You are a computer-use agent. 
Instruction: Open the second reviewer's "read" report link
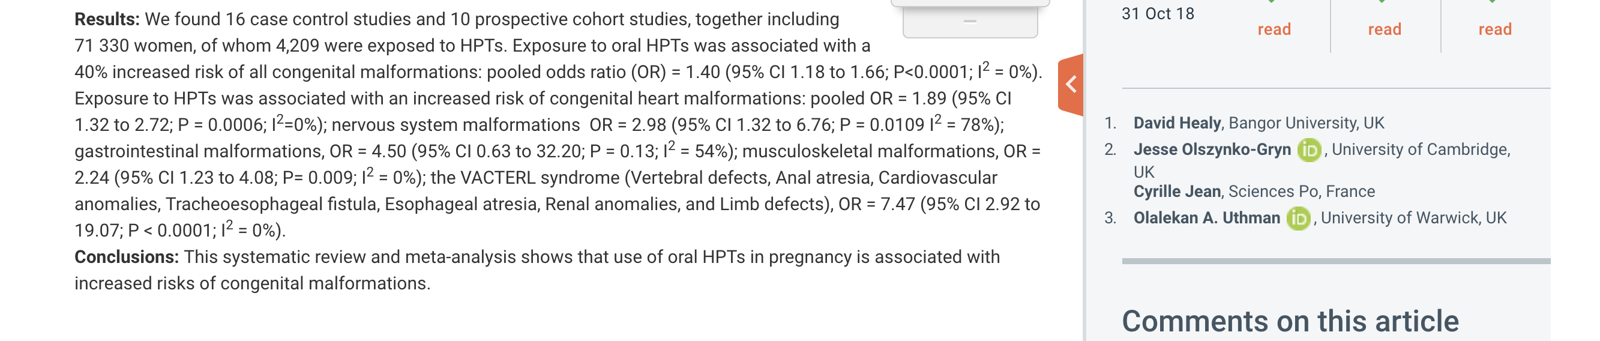point(1385,29)
